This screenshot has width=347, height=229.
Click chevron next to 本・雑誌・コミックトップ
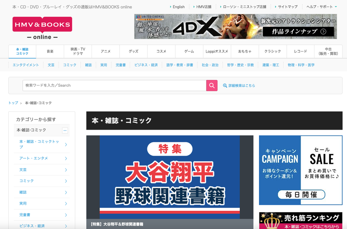[66, 144]
